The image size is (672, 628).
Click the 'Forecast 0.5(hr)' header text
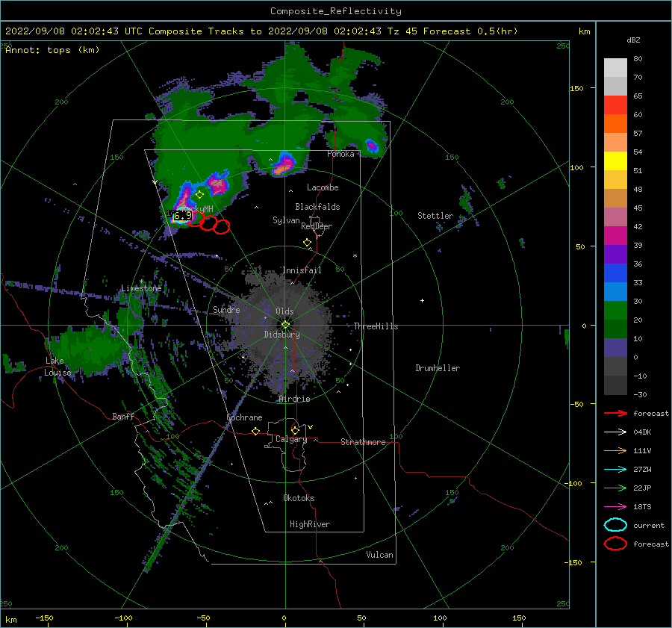tap(470, 31)
